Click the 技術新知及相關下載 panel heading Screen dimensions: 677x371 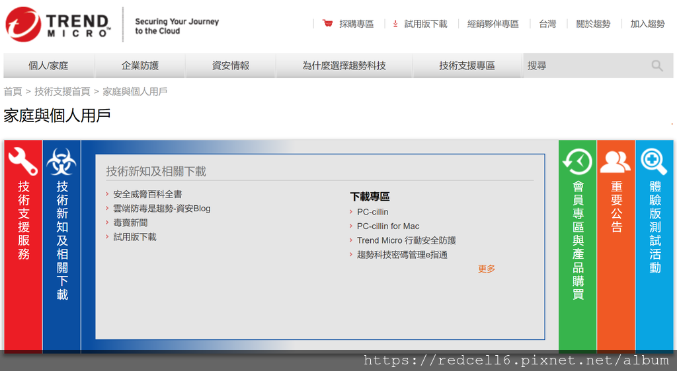point(156,172)
